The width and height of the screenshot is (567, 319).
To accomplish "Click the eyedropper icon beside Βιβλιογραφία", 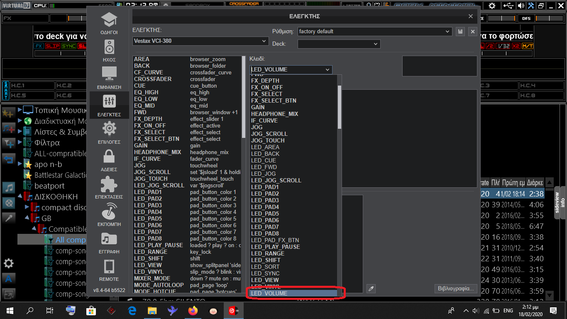I will tap(371, 289).
